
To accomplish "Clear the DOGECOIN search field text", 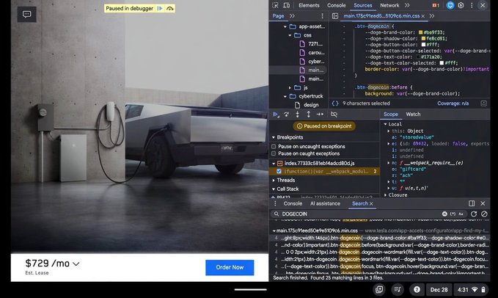I will [x=444, y=214].
